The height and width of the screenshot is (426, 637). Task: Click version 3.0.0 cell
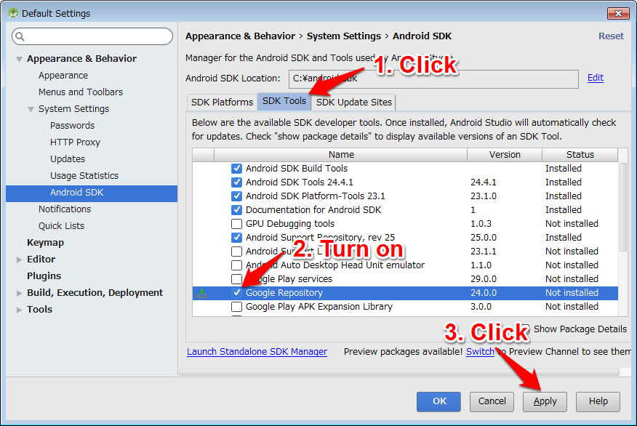point(481,307)
